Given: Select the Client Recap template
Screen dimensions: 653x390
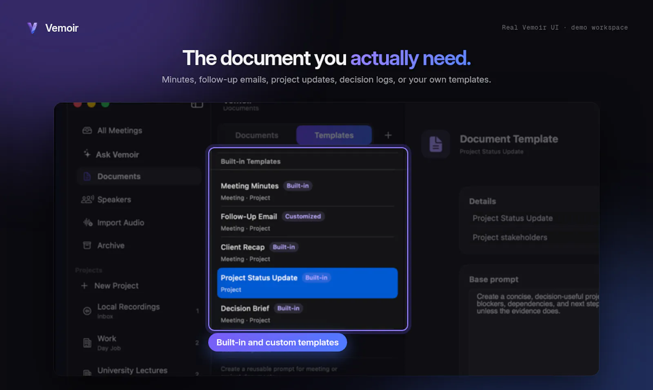Looking at the screenshot, I should pyautogui.click(x=307, y=252).
